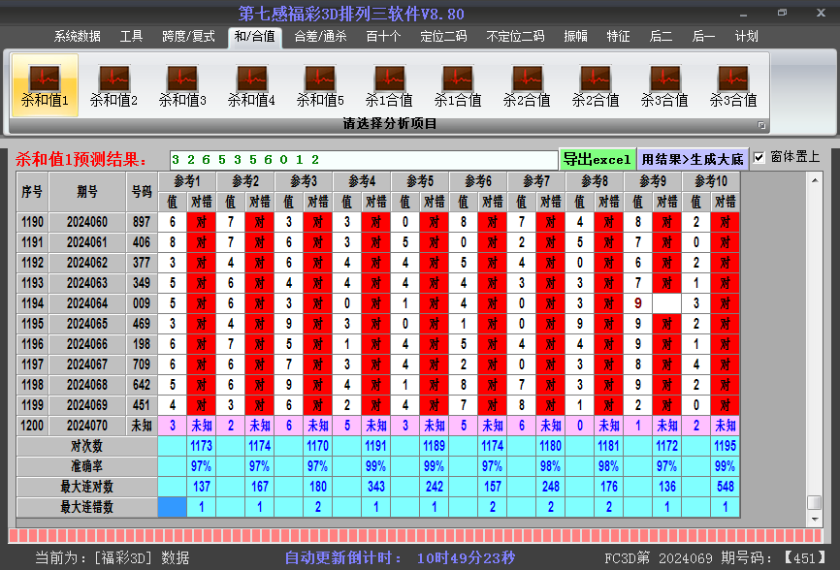The width and height of the screenshot is (840, 570).
Task: Switch to the 工具 tab
Action: point(131,37)
